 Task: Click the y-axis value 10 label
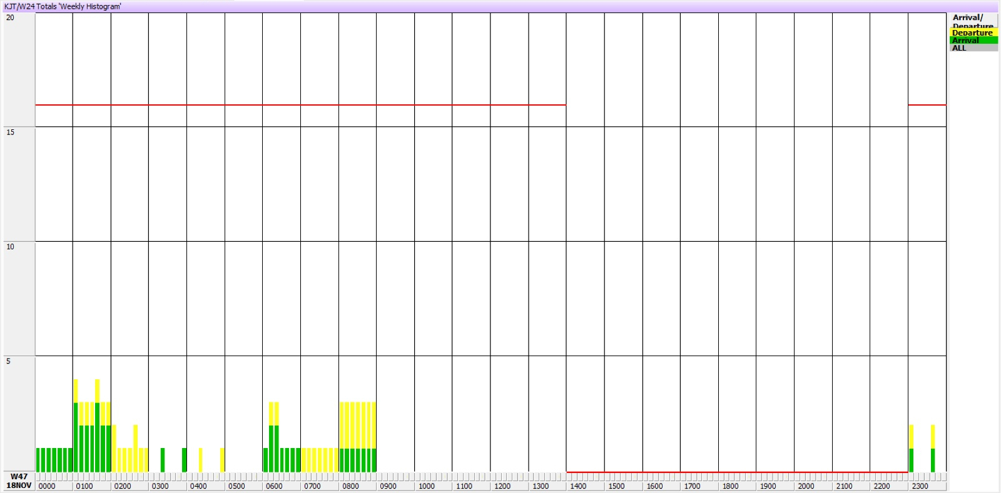(10, 247)
